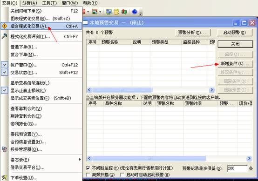Click the lower table horizontal scrollbar thumb
258x181 pixels.
[149, 158]
